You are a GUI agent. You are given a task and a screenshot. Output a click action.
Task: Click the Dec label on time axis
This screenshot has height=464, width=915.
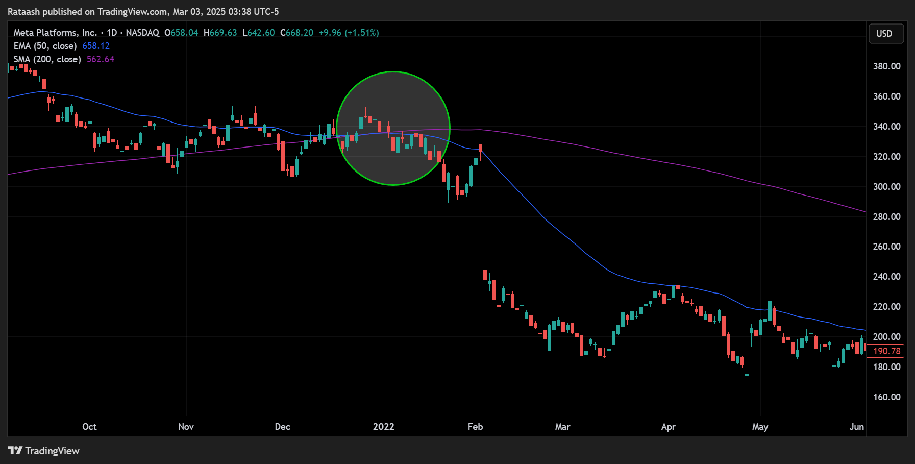point(282,427)
